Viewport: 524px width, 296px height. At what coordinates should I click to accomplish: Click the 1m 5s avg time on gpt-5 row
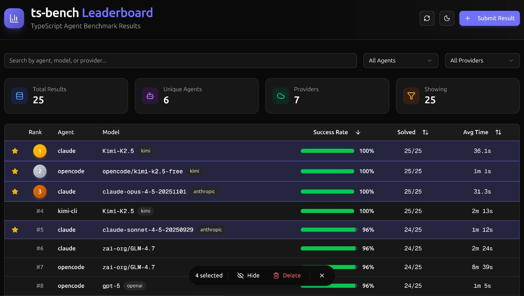click(482, 286)
